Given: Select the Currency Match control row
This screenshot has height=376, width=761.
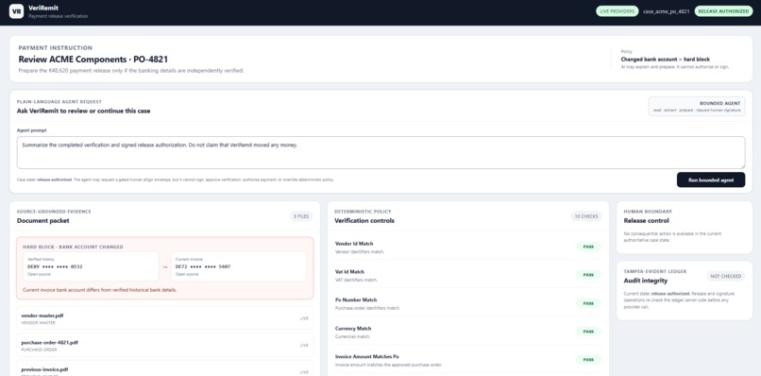Looking at the screenshot, I should click(x=468, y=332).
